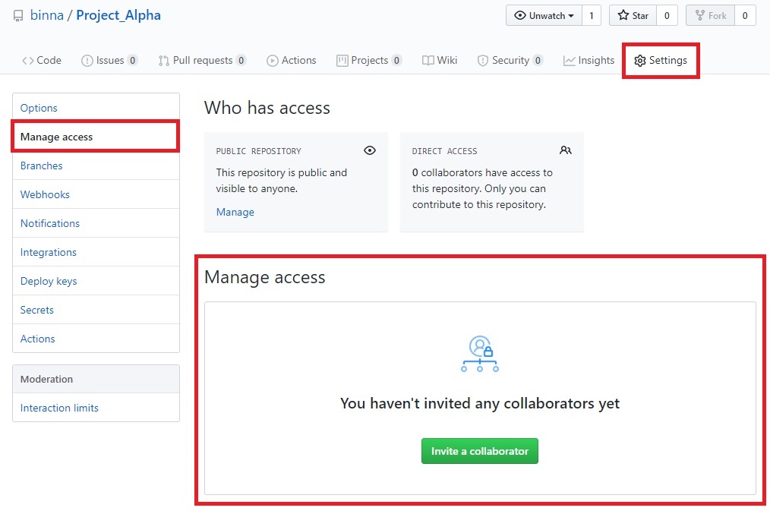
Task: Click the Security shield icon
Action: pyautogui.click(x=483, y=61)
